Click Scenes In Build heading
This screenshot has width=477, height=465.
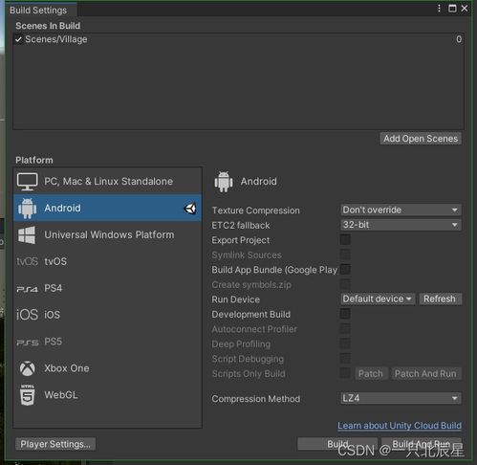(48, 26)
